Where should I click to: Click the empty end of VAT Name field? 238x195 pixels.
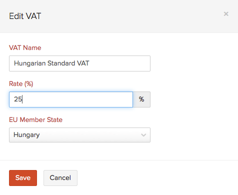120,63
